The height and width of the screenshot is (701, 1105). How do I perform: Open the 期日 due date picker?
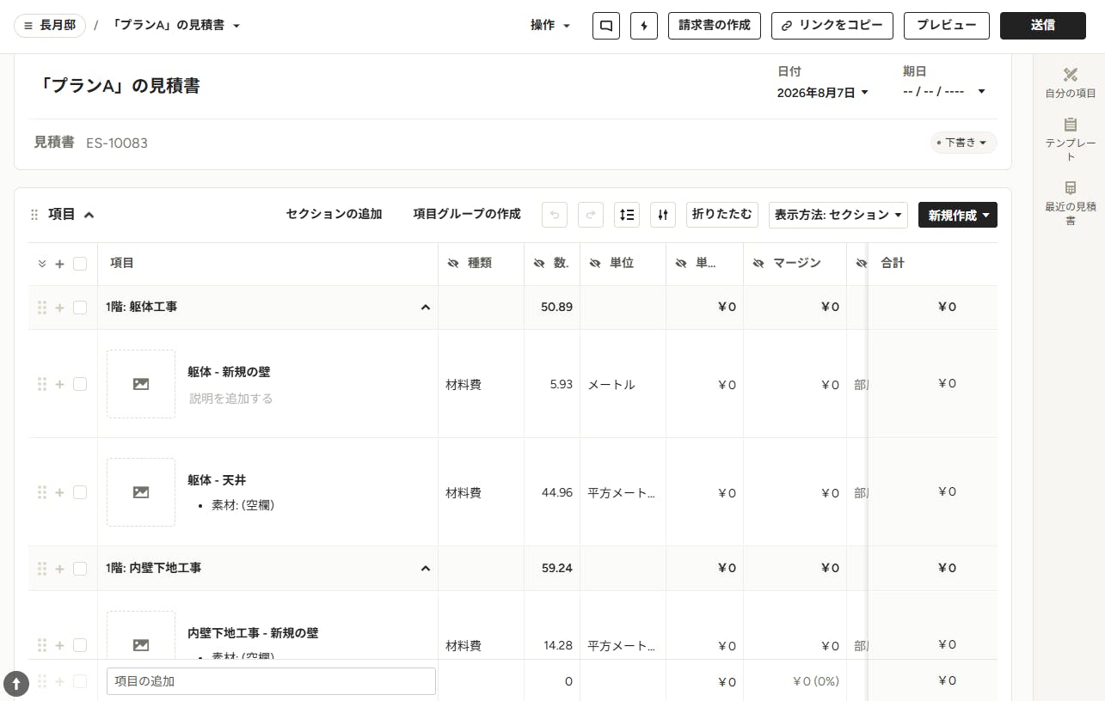(943, 91)
